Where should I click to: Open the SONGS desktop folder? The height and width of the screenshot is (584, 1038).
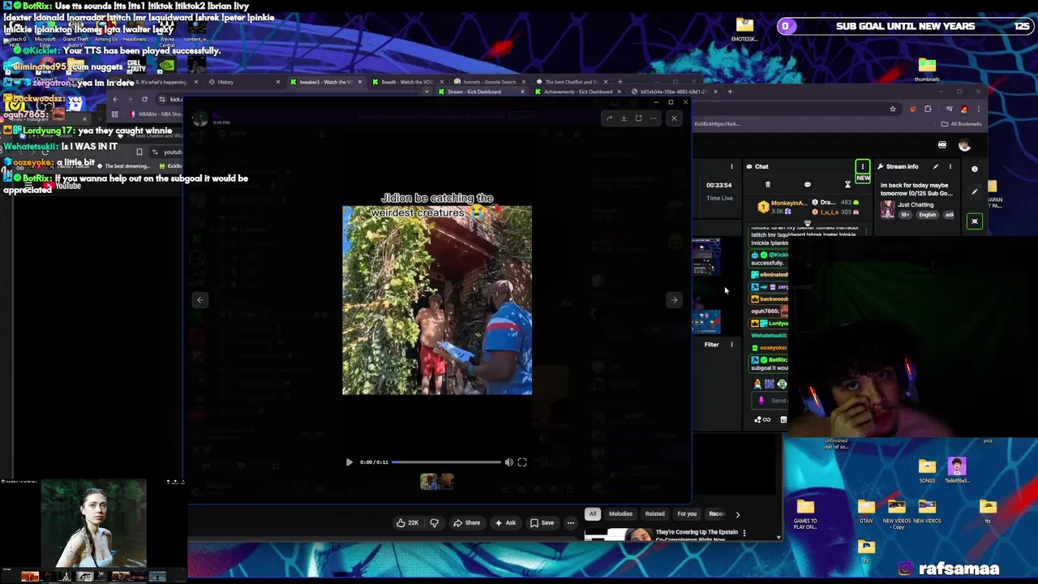click(927, 470)
